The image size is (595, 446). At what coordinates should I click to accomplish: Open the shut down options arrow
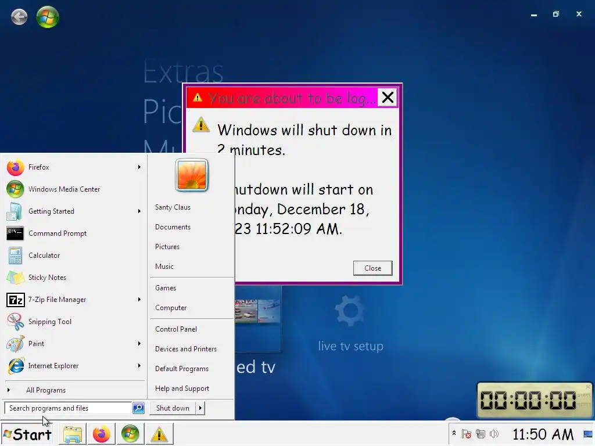[x=200, y=408]
